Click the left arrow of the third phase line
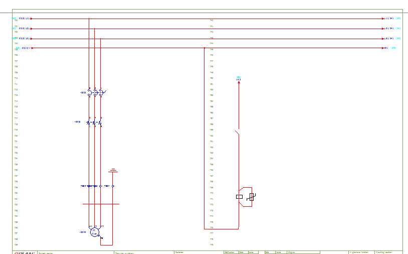 (31, 39)
